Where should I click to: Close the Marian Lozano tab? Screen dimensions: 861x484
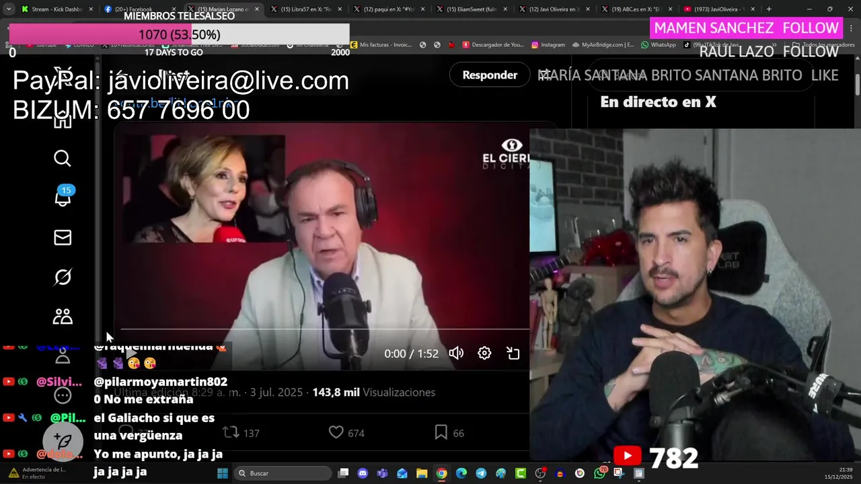(257, 9)
